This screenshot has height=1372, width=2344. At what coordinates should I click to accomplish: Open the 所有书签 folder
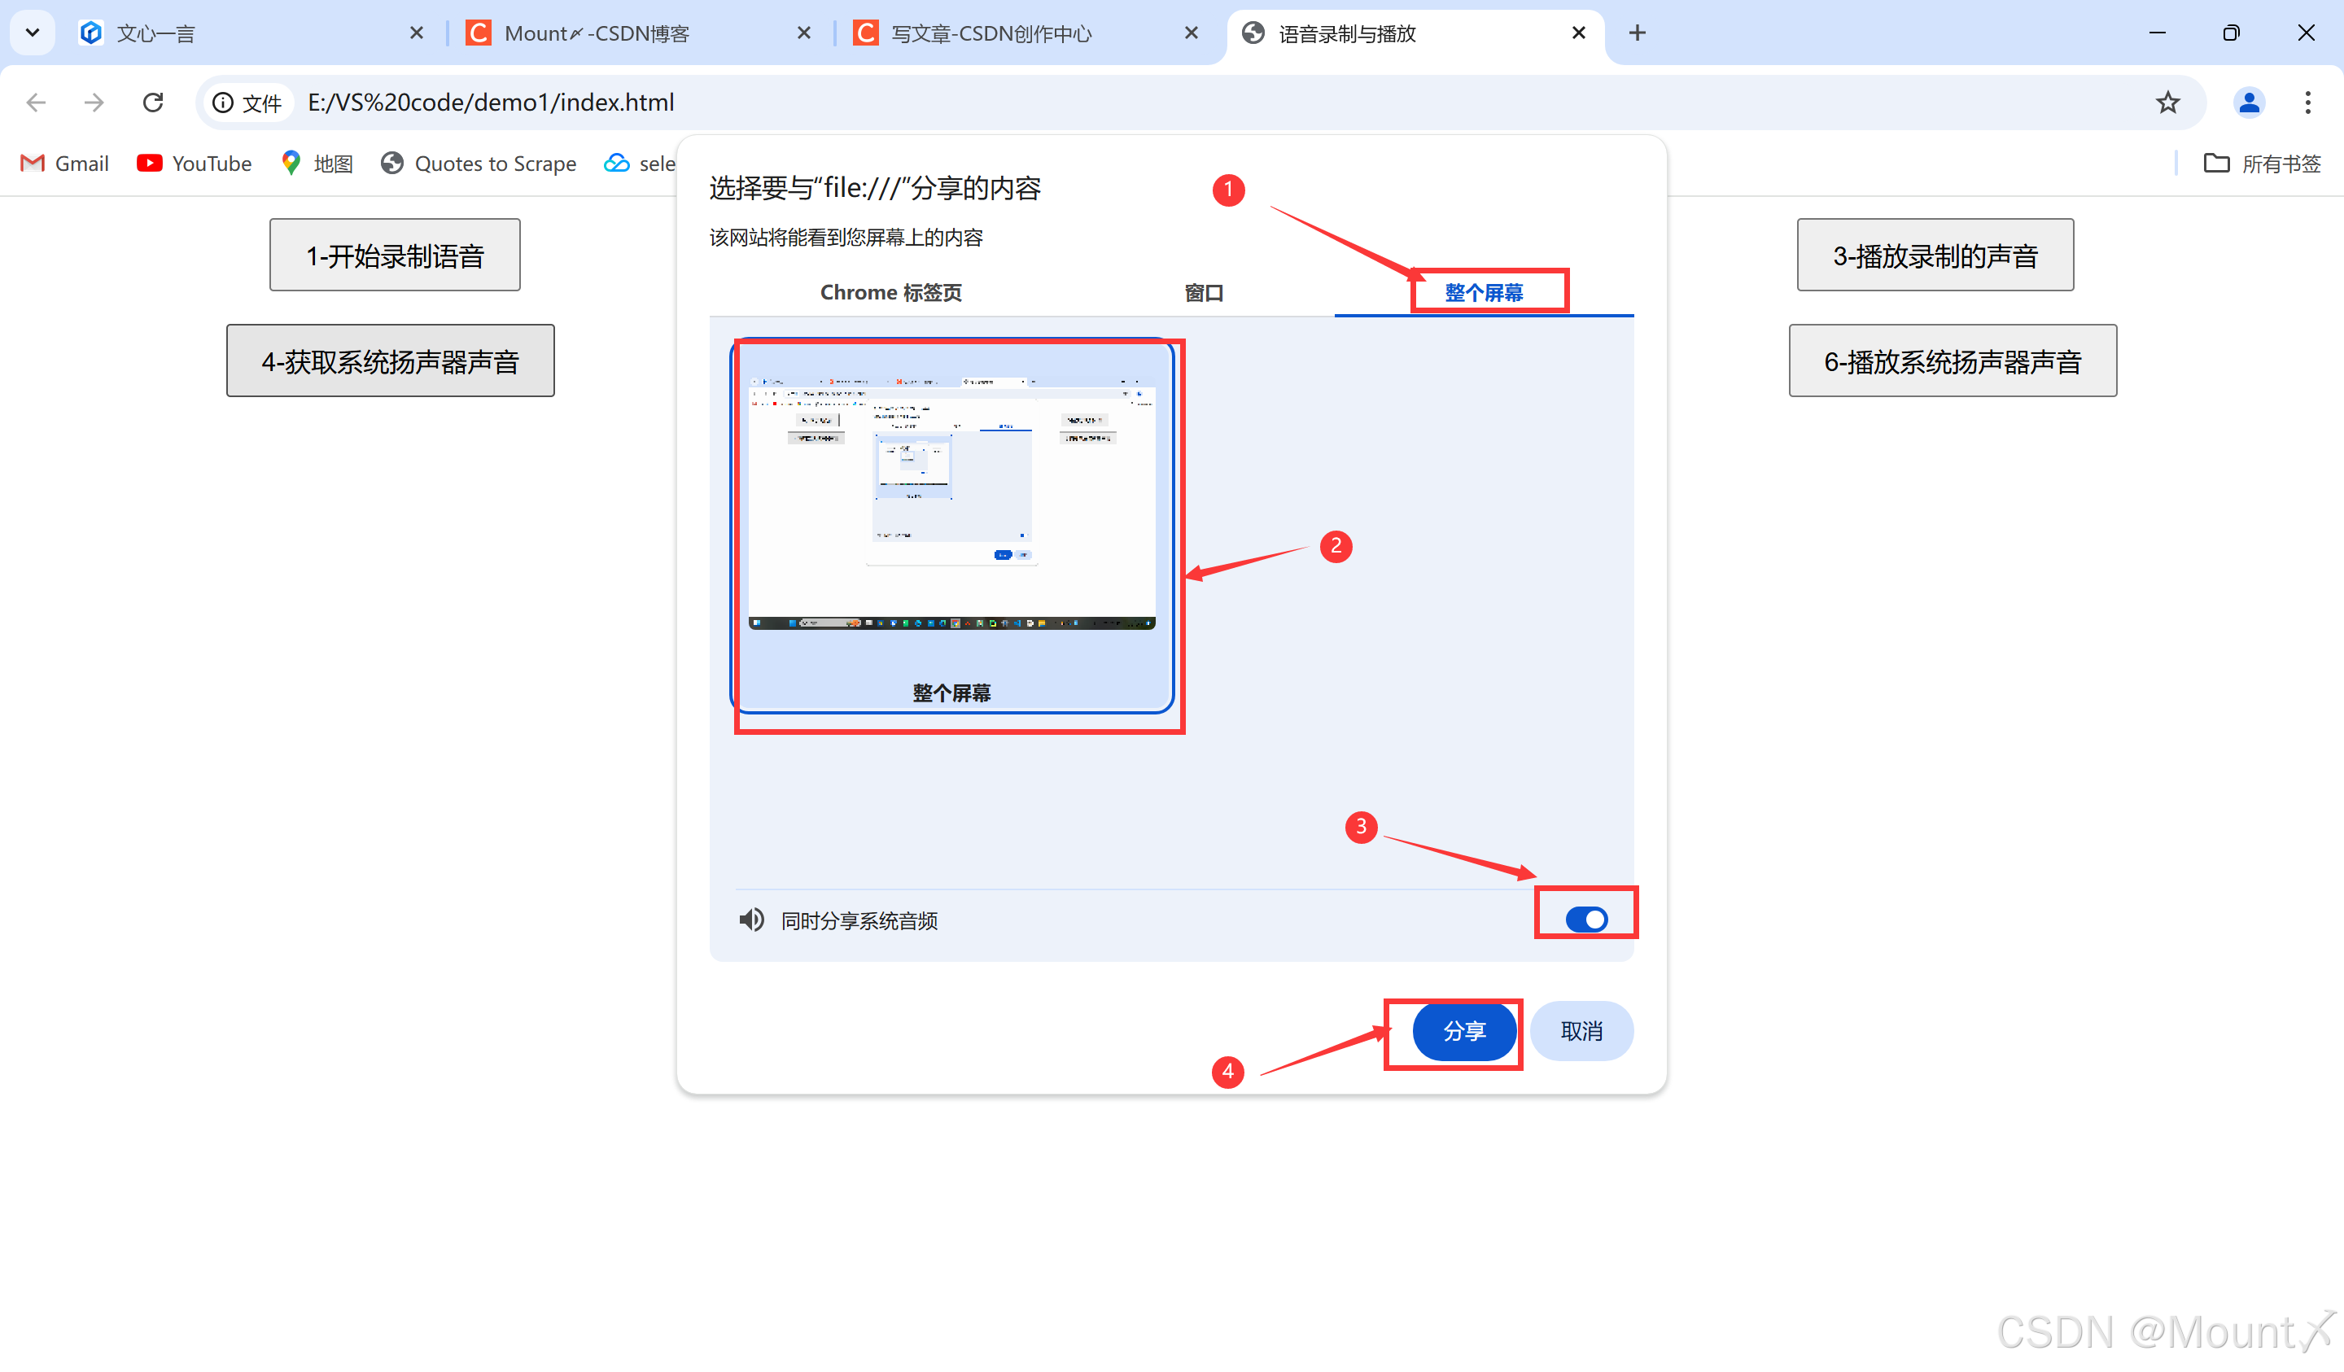click(x=2262, y=164)
